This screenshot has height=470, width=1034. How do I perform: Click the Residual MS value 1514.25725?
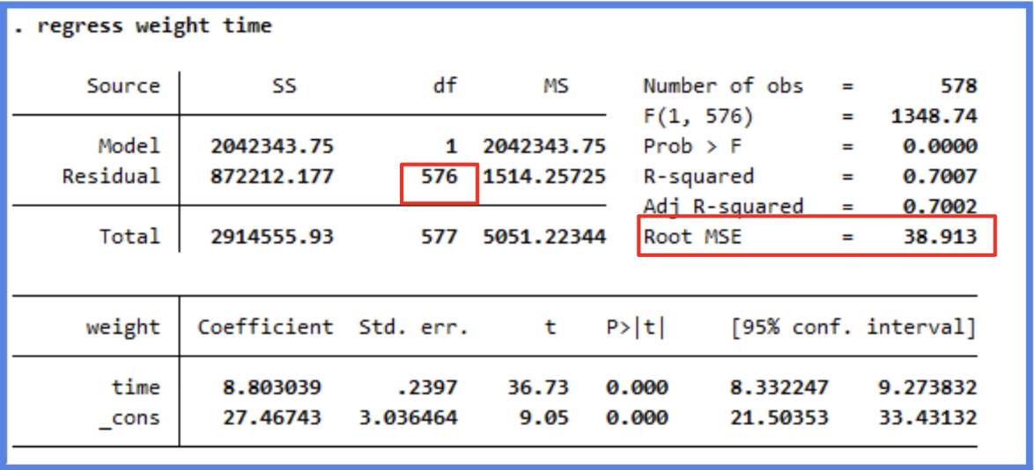tap(544, 176)
